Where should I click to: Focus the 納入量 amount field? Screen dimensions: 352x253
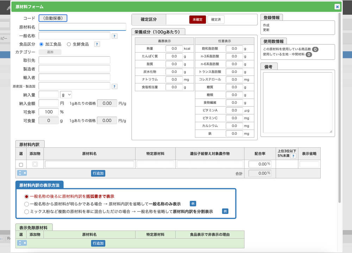click(49, 94)
